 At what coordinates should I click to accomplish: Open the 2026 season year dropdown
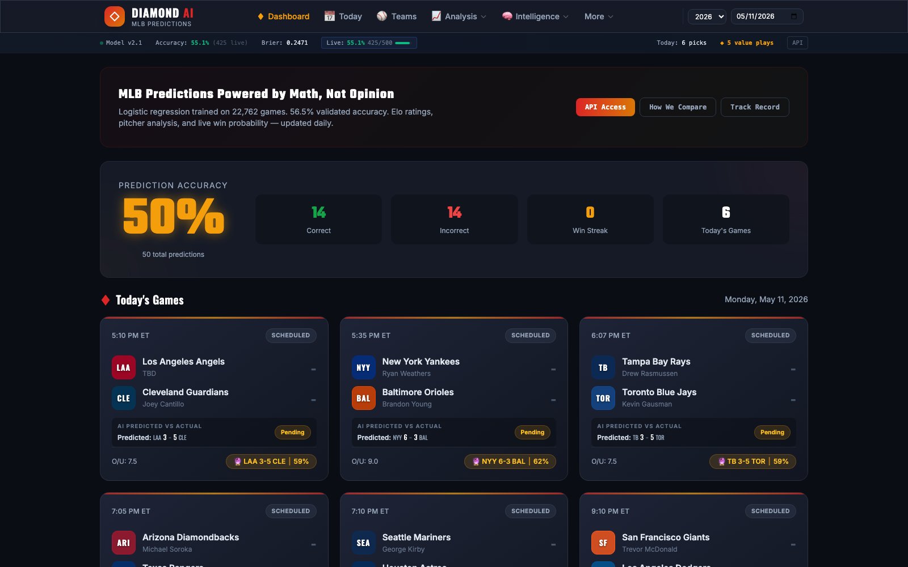click(x=707, y=16)
